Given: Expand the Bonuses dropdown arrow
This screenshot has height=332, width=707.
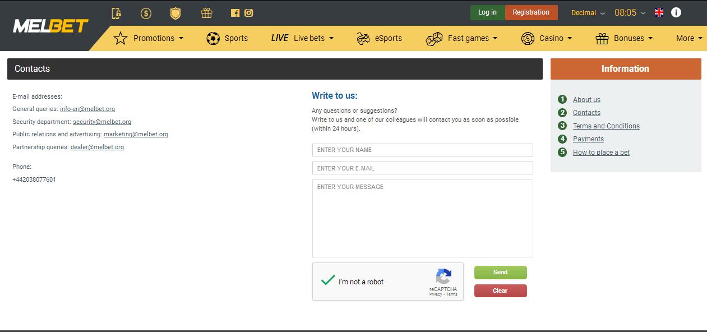Looking at the screenshot, I should [x=650, y=39].
